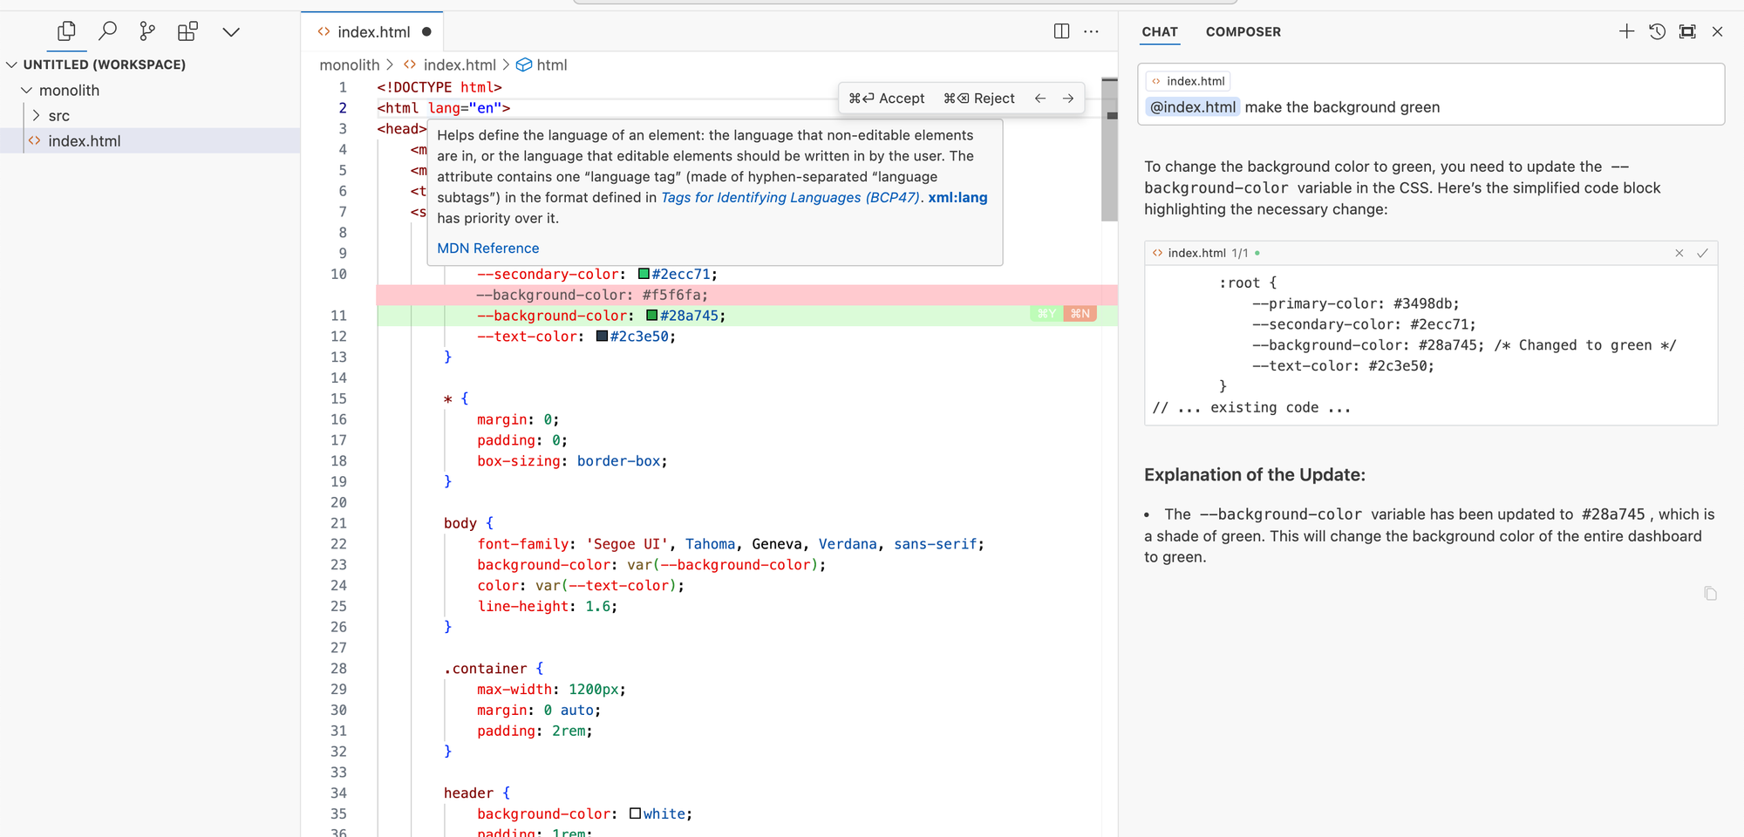This screenshot has height=837, width=1744.
Task: Accept the pending inline edit
Action: tap(888, 98)
